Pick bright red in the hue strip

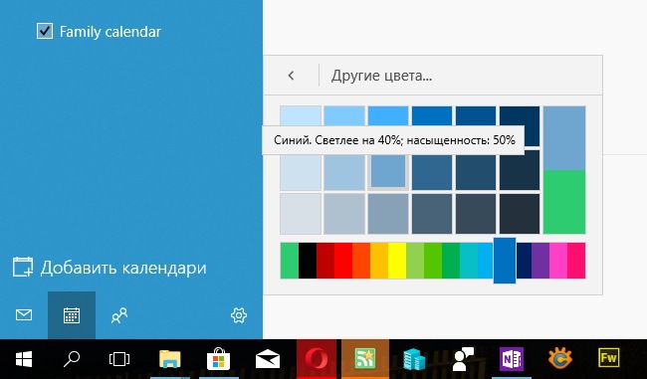click(x=342, y=261)
